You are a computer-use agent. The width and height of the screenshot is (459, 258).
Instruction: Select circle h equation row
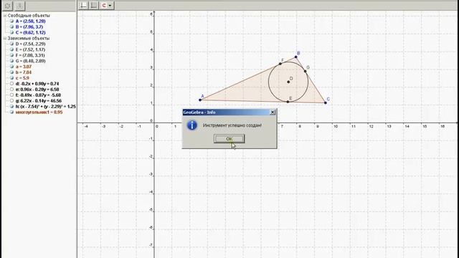tap(45, 107)
